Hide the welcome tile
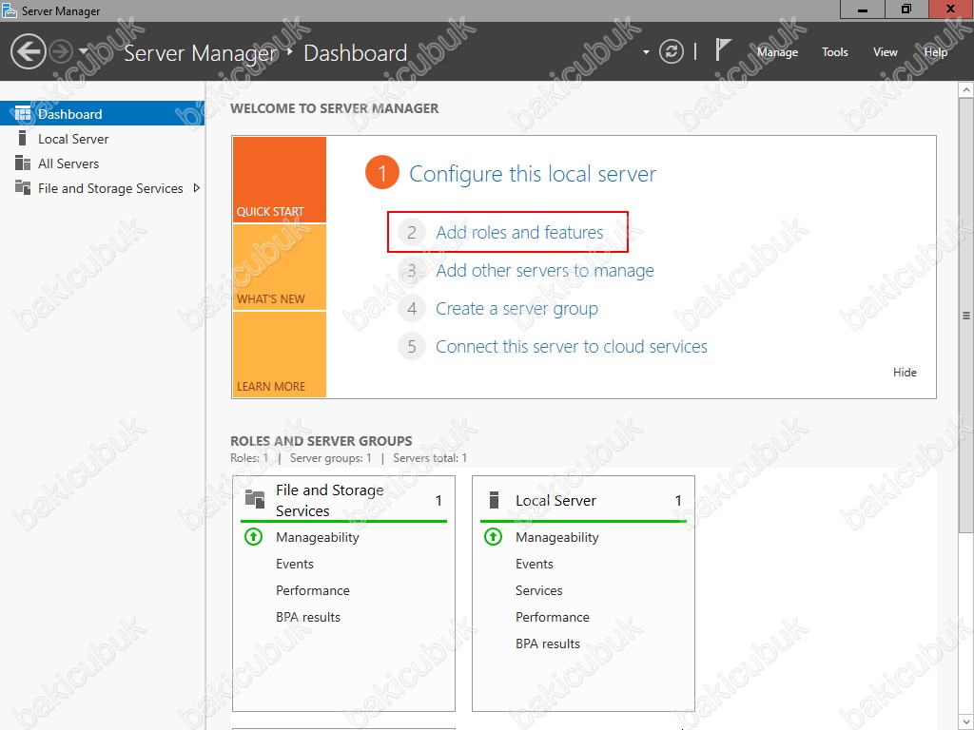The height and width of the screenshot is (730, 974). [905, 373]
